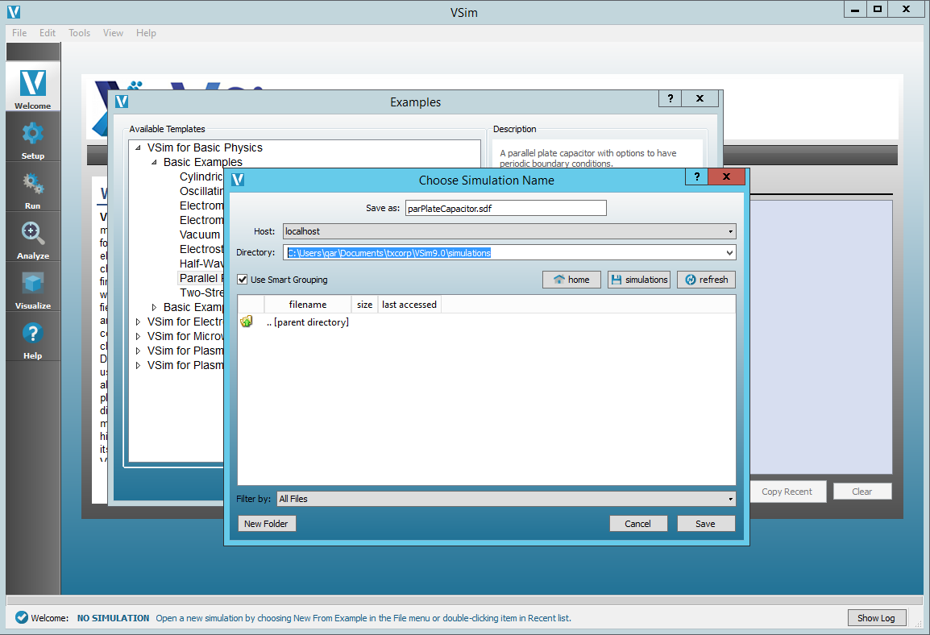Close the Examples dialog

tap(700, 98)
